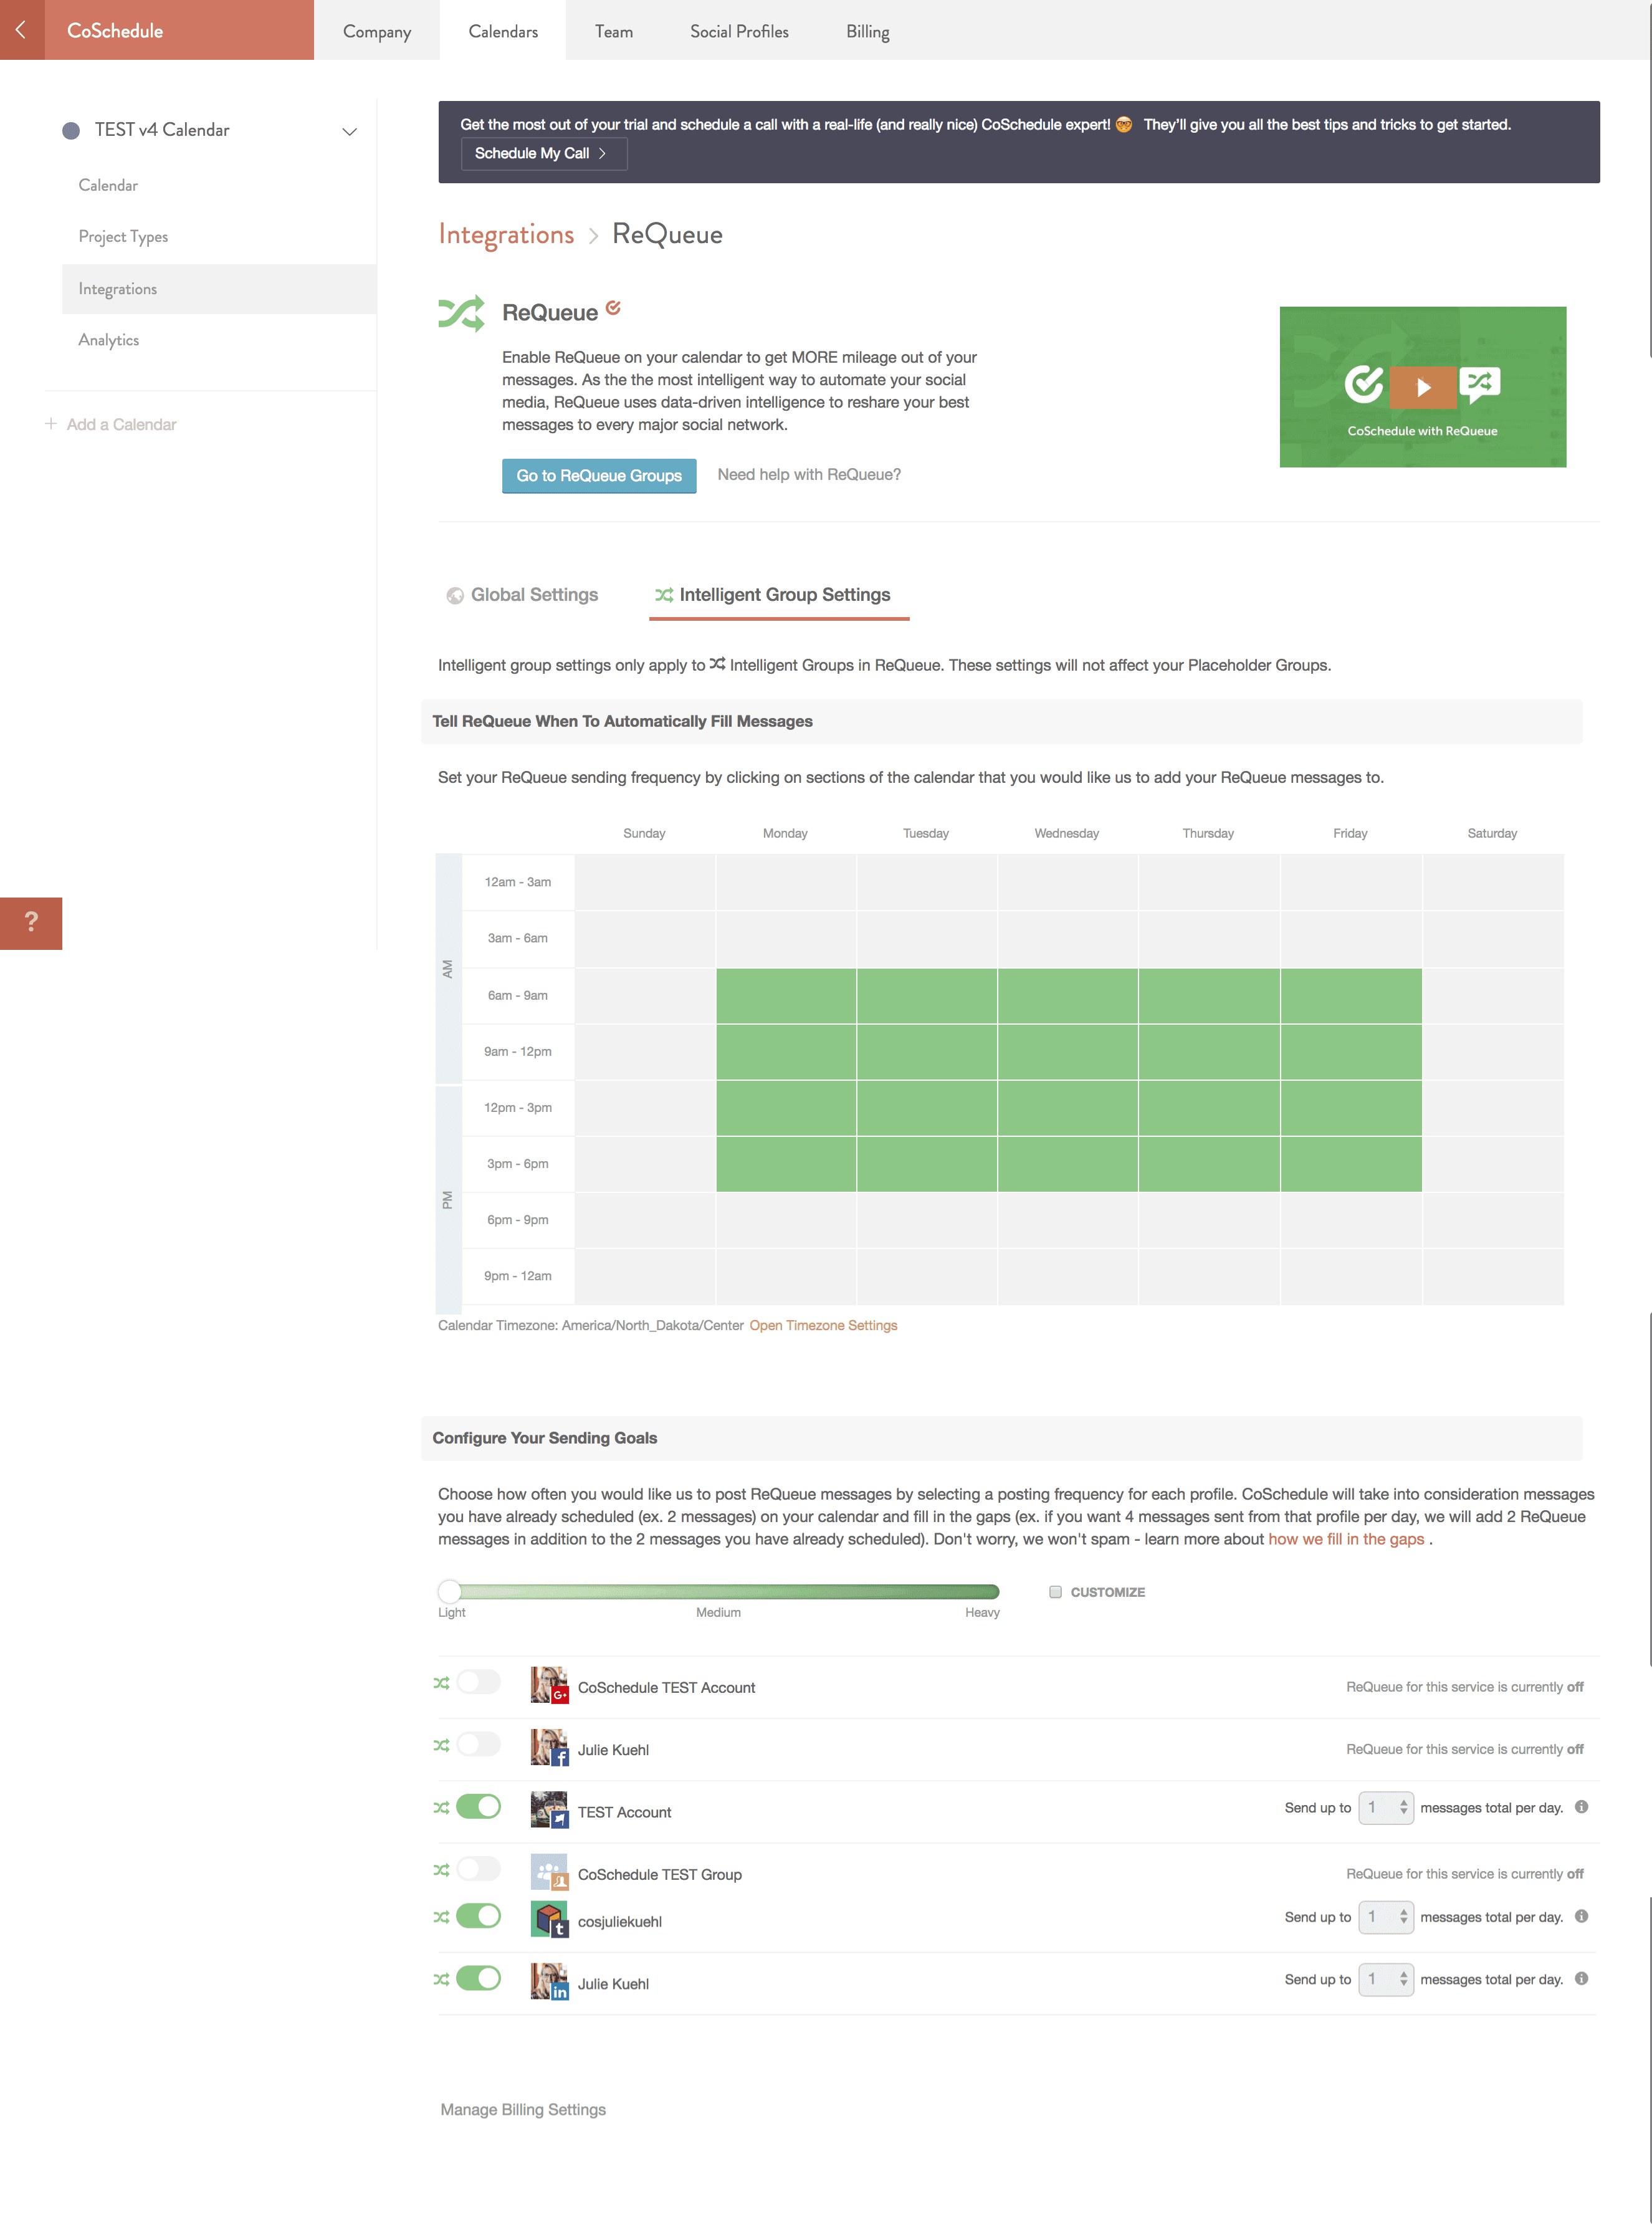Open the Company tab
Image resolution: width=1652 pixels, height=2227 pixels.
click(x=377, y=31)
